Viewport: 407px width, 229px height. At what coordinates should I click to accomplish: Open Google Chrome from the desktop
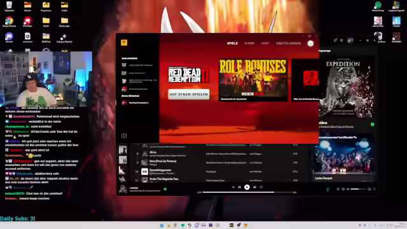tap(9, 20)
